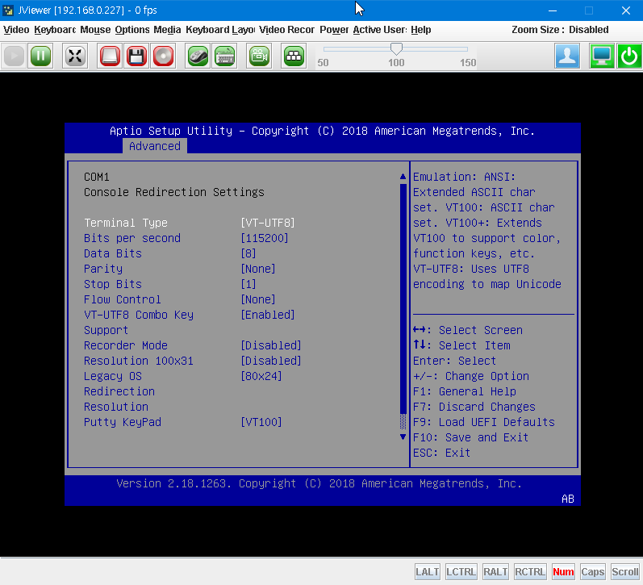Open the Flow Control [None] option
The height and width of the screenshot is (585, 643).
click(258, 299)
